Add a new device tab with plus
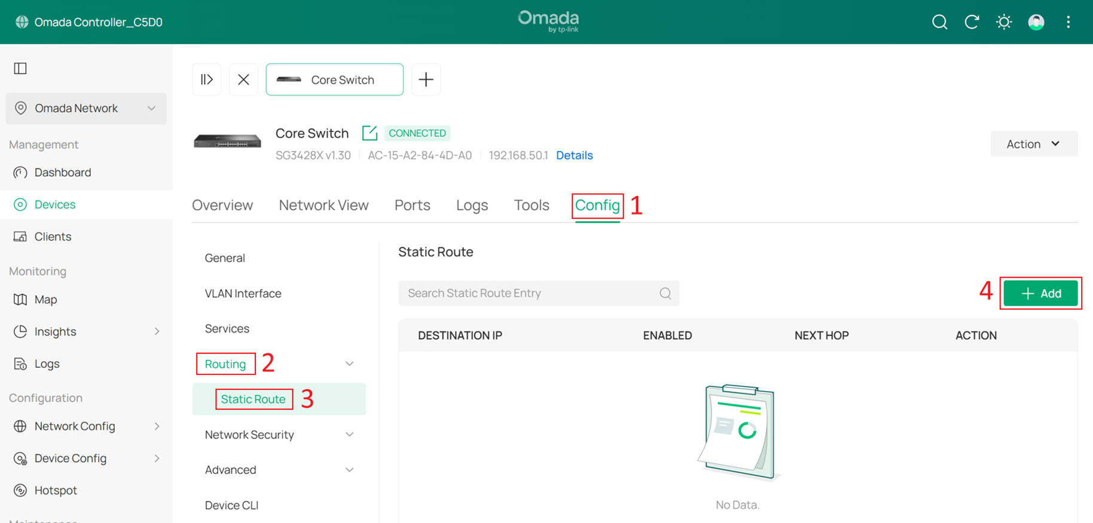 [x=426, y=79]
